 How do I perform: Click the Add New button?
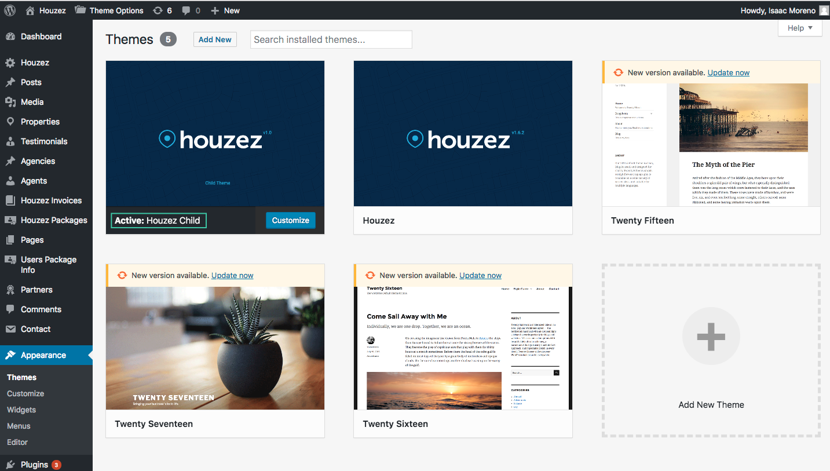click(x=215, y=39)
